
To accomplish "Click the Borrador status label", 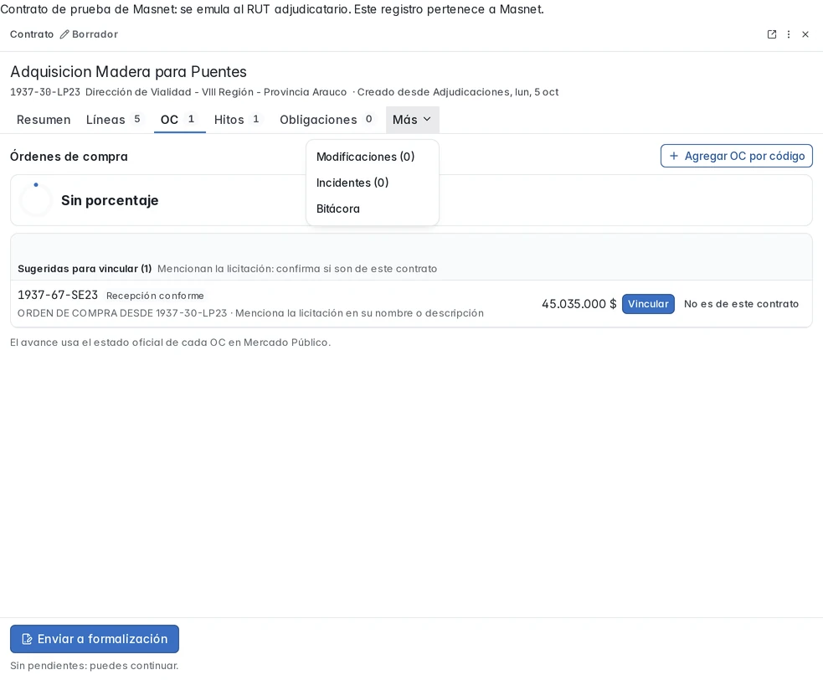I will pos(95,34).
